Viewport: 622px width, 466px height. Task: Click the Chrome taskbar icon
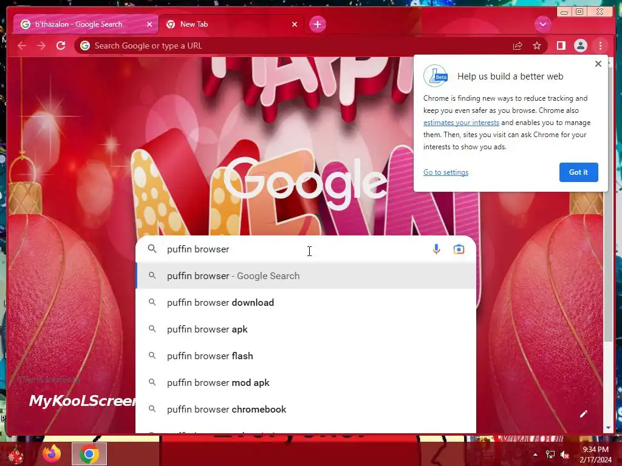pyautogui.click(x=89, y=454)
